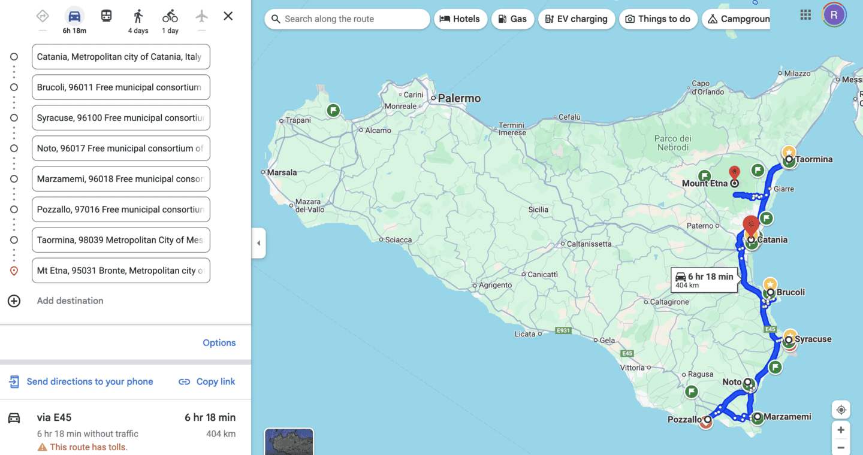Center map on your location
This screenshot has height=455, width=863.
coord(841,409)
